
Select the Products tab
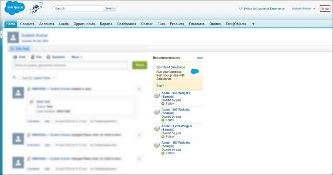click(177, 24)
